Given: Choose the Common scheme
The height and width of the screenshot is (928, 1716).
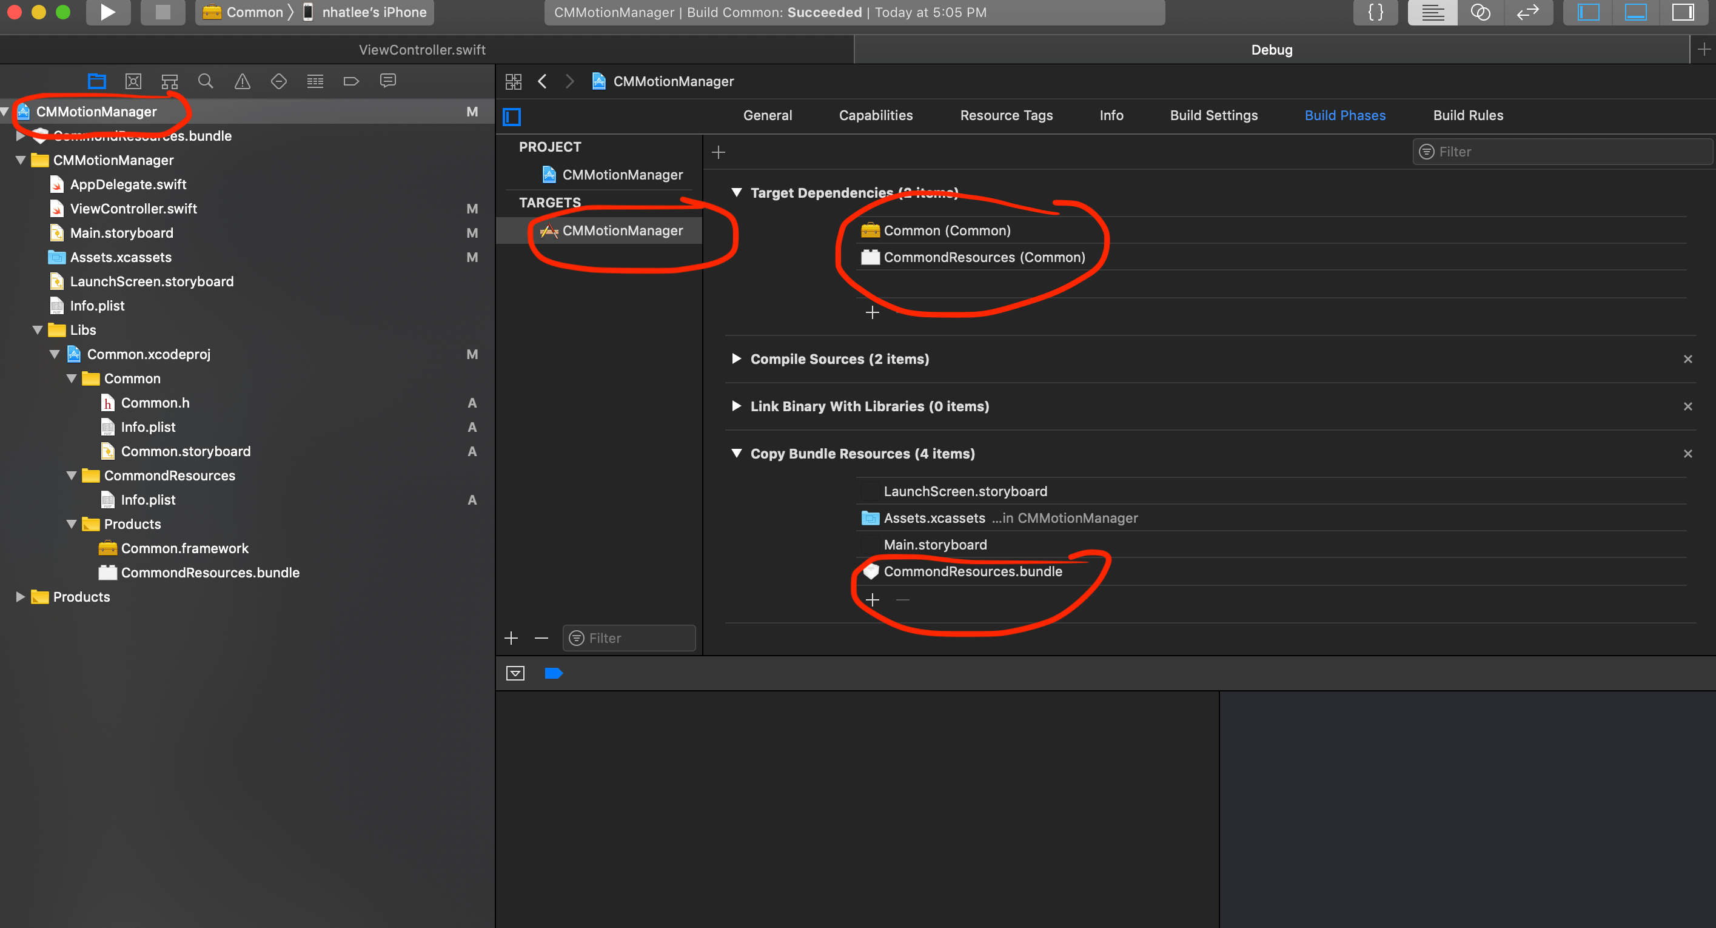Looking at the screenshot, I should 245,12.
